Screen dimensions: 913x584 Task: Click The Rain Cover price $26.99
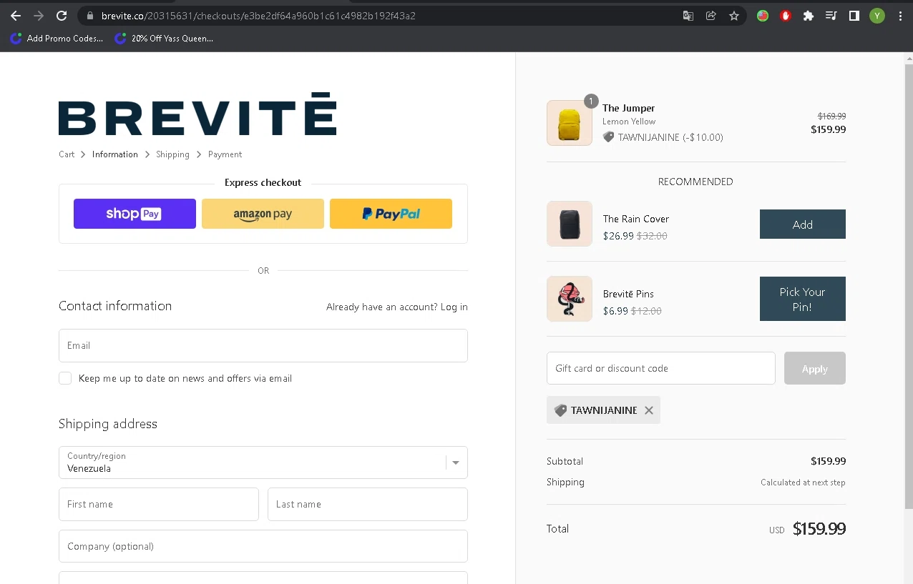pos(618,236)
